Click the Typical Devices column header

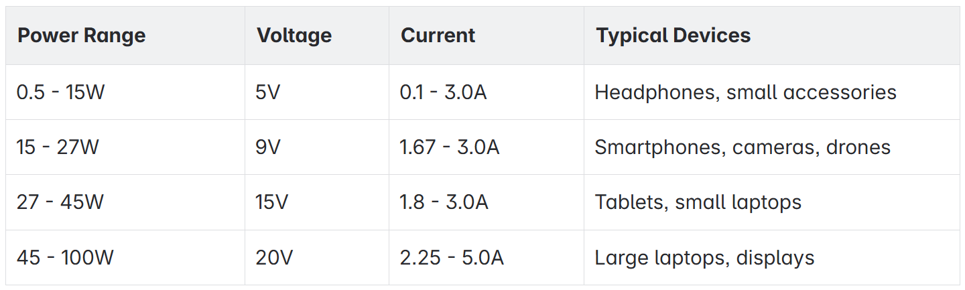[x=673, y=35]
